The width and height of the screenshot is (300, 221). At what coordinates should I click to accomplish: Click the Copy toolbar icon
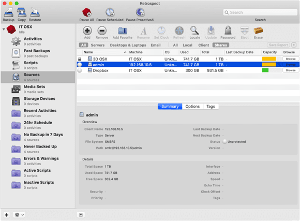[x=22, y=12]
